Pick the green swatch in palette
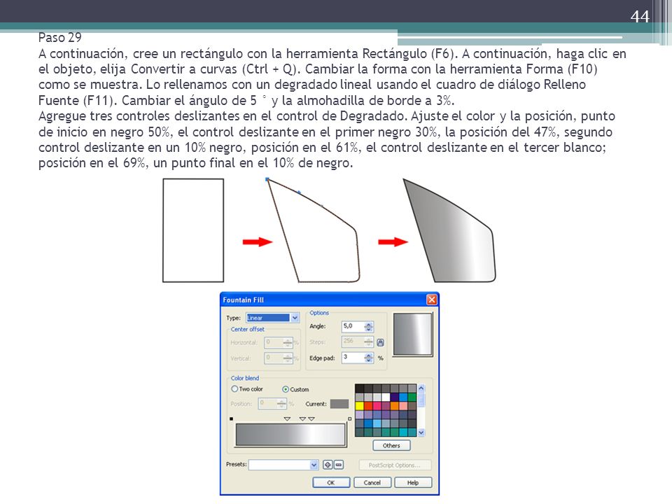 (412, 398)
